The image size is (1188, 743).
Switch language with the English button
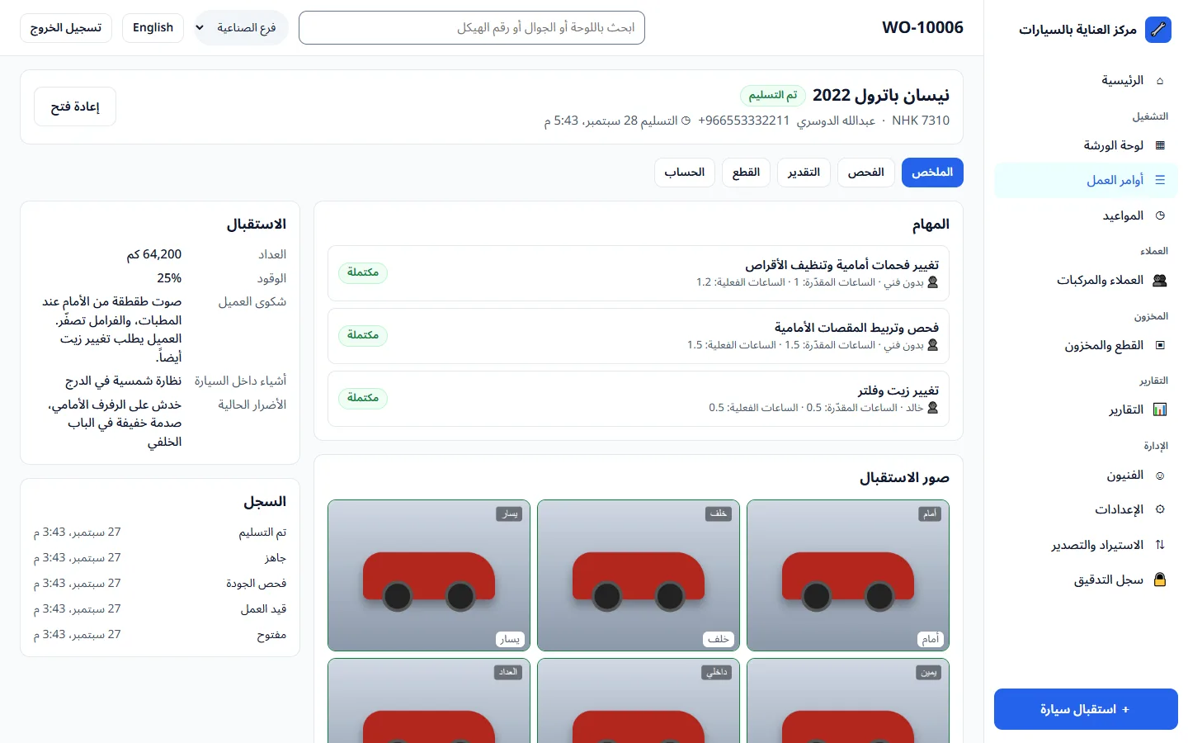pyautogui.click(x=153, y=28)
